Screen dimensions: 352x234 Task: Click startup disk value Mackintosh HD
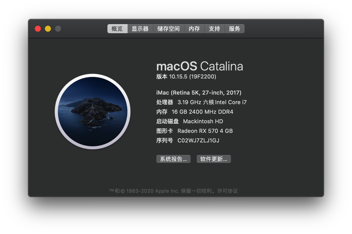(203, 121)
